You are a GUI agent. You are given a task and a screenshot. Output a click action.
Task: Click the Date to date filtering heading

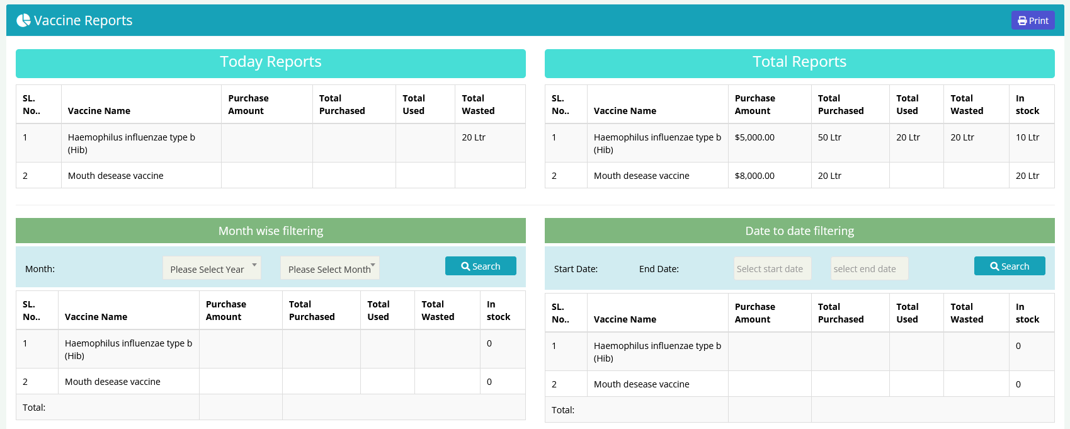799,231
